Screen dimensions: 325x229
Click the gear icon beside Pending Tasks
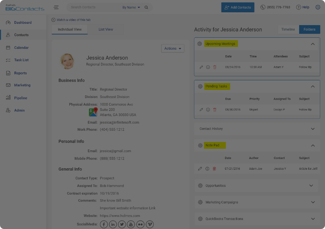click(x=200, y=86)
